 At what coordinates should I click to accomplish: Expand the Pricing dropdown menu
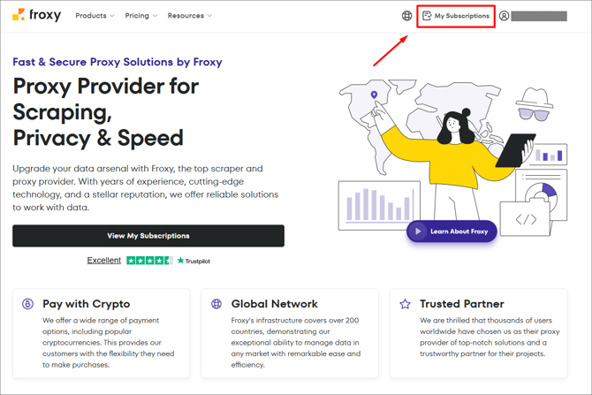140,16
